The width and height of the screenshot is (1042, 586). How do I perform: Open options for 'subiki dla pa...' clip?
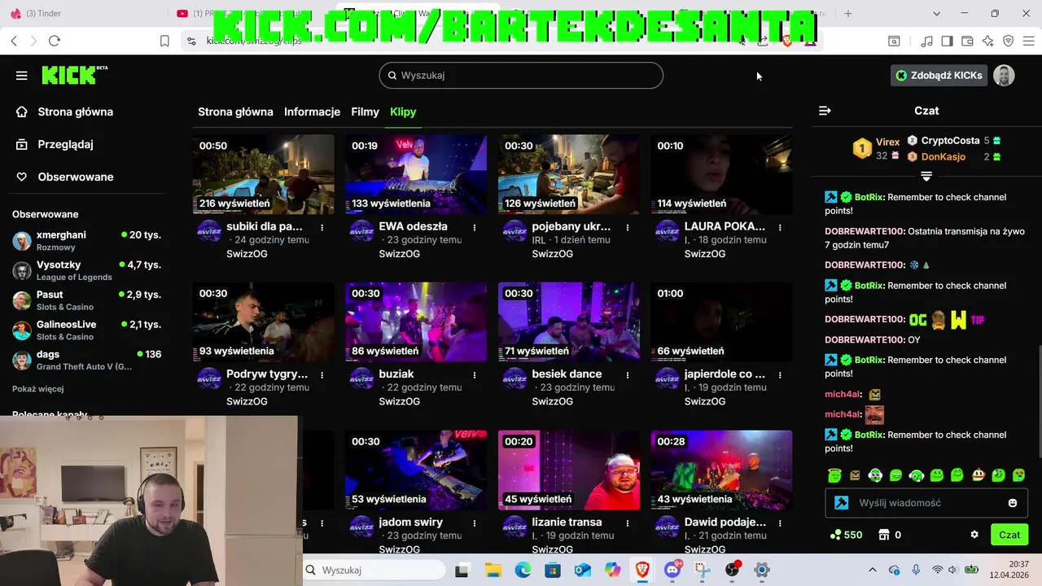pyautogui.click(x=322, y=228)
